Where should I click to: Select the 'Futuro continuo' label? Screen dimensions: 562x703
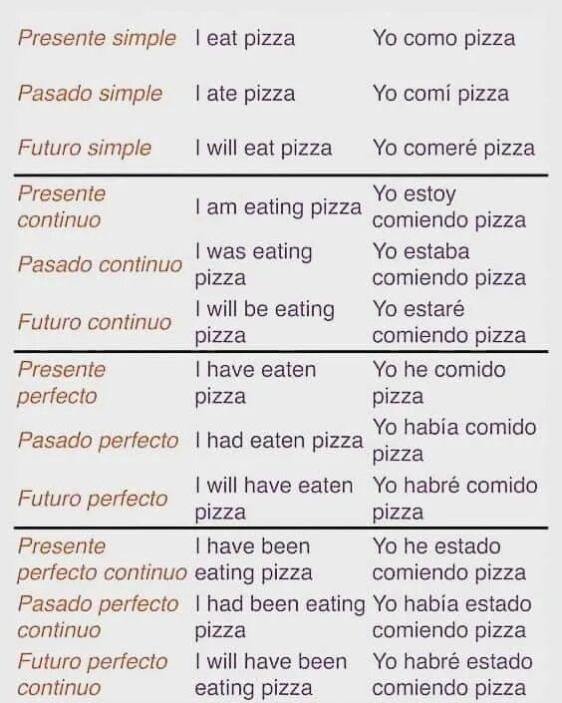(95, 322)
